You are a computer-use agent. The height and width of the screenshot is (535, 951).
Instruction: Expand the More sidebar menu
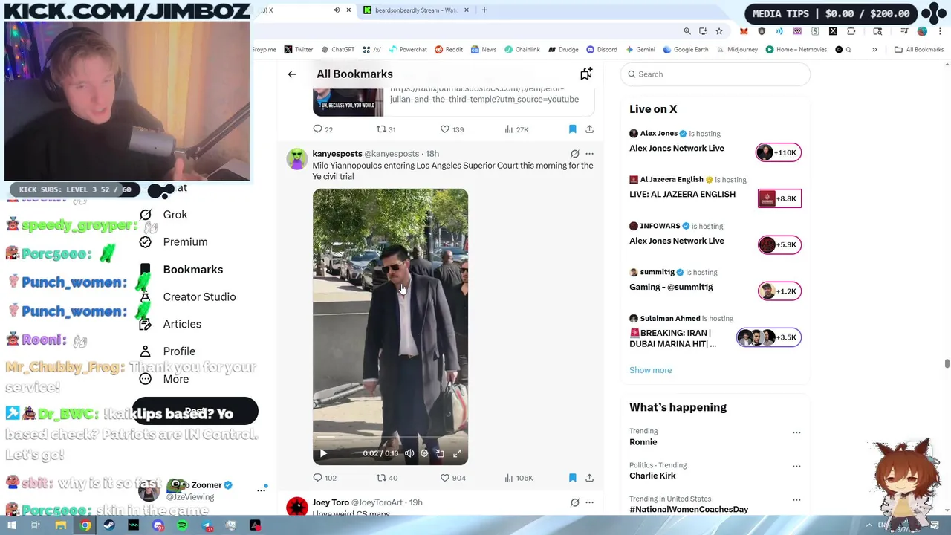point(165,379)
